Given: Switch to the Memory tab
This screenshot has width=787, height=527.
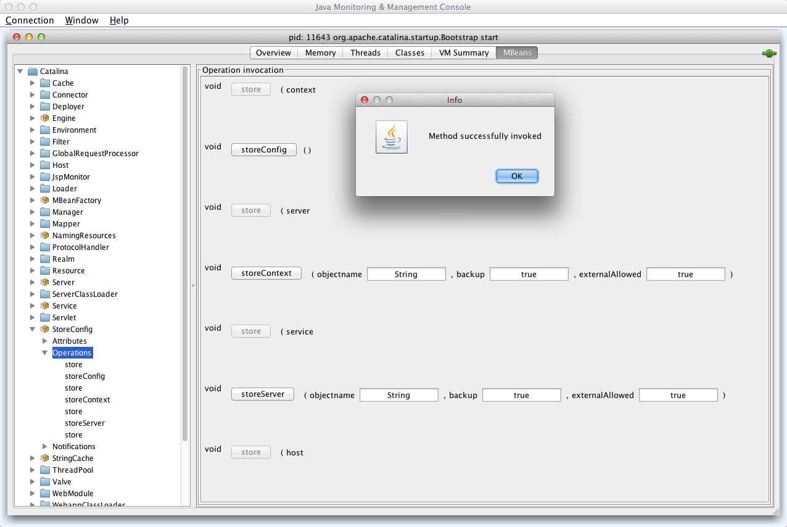Looking at the screenshot, I should (x=320, y=53).
